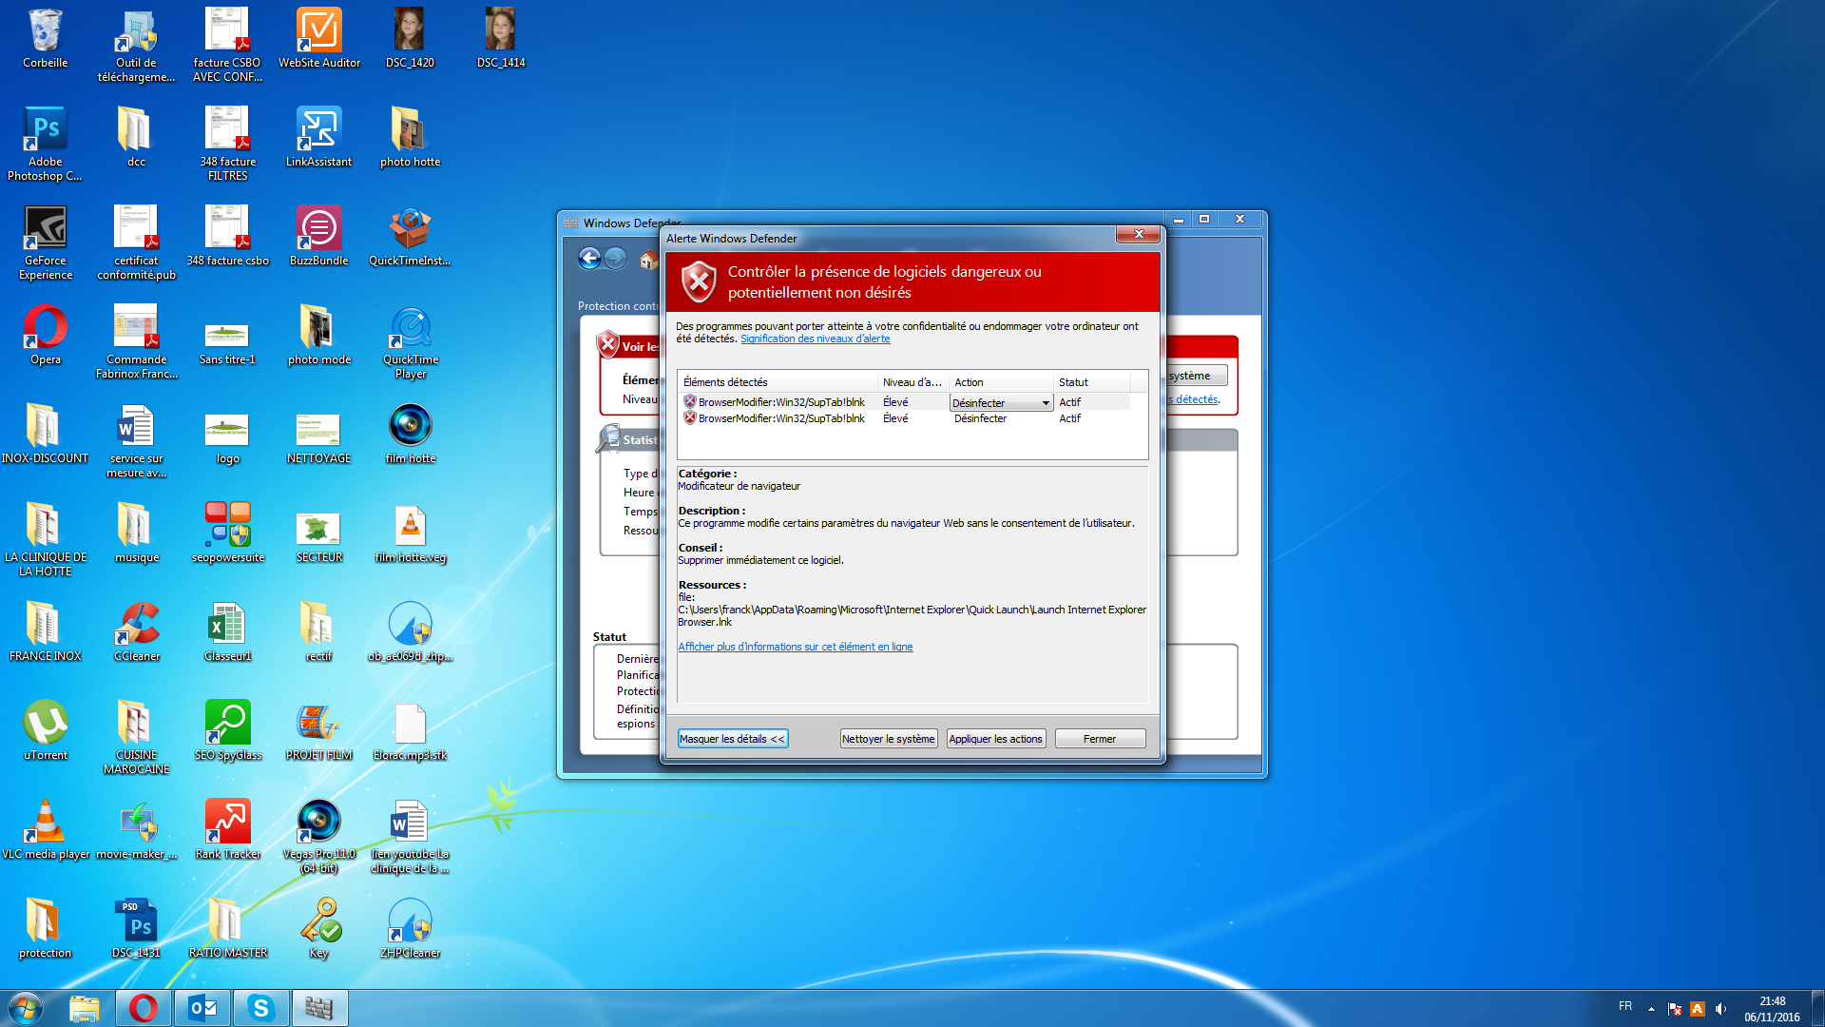Click the Statut column header
The height and width of the screenshot is (1027, 1825).
click(x=1091, y=382)
